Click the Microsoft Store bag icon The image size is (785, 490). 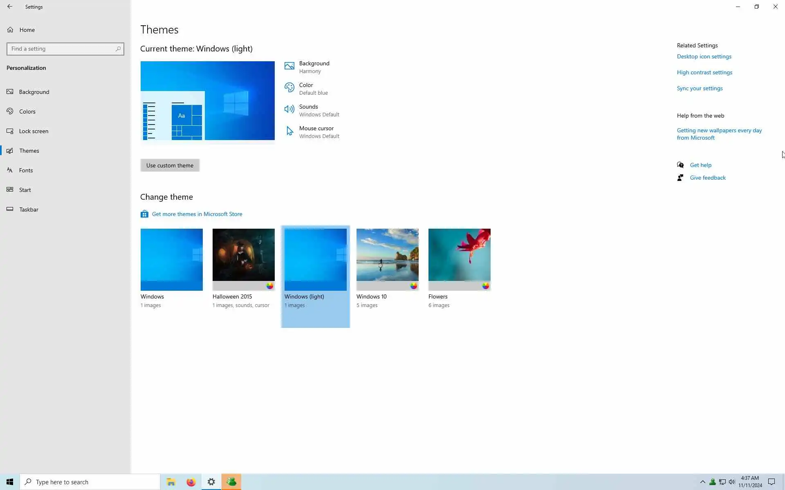coord(144,214)
